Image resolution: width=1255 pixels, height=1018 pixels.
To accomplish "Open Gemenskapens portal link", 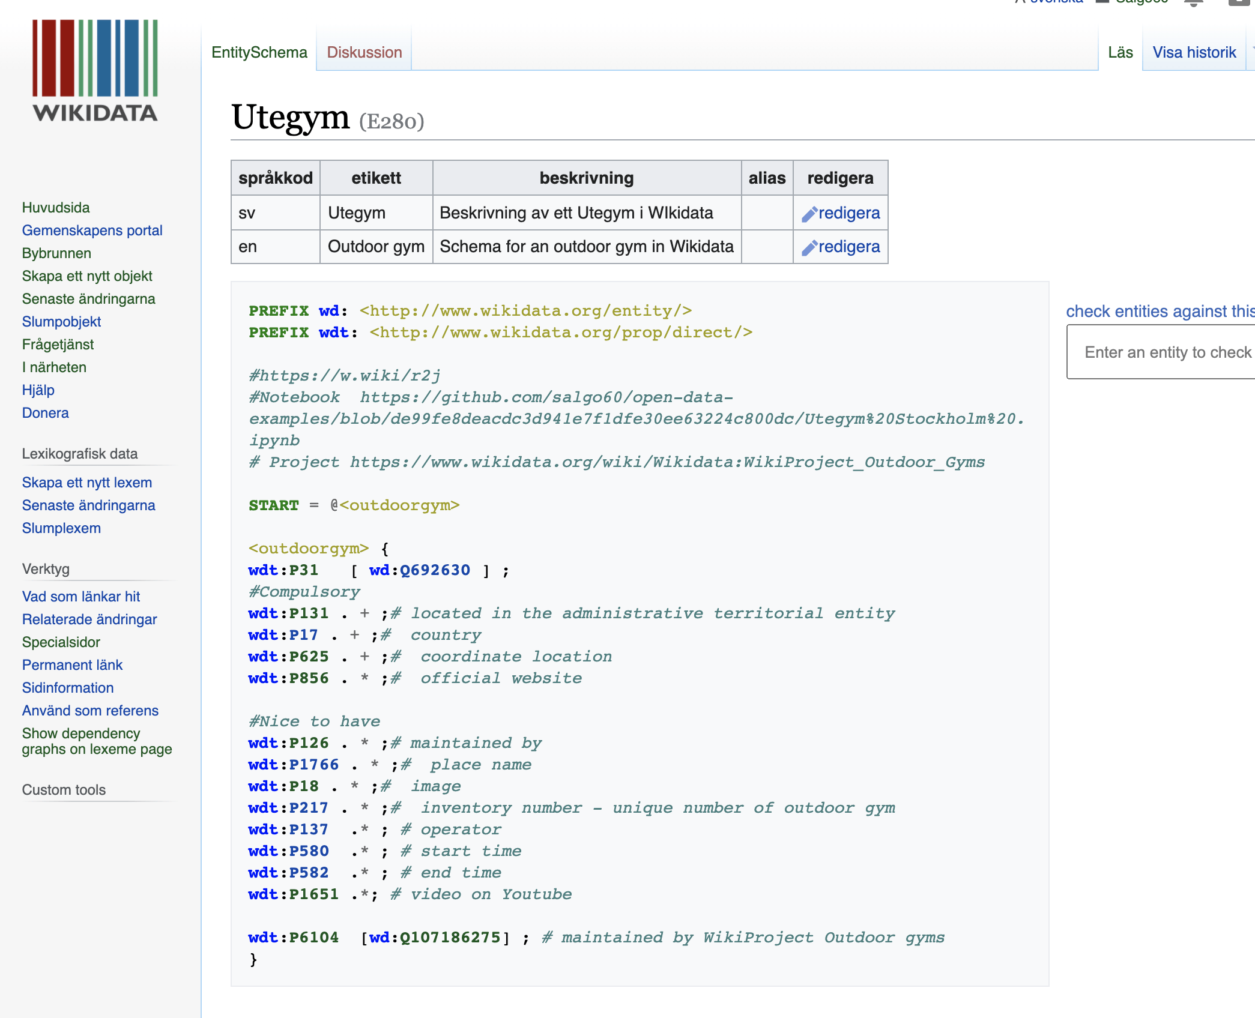I will 92,230.
